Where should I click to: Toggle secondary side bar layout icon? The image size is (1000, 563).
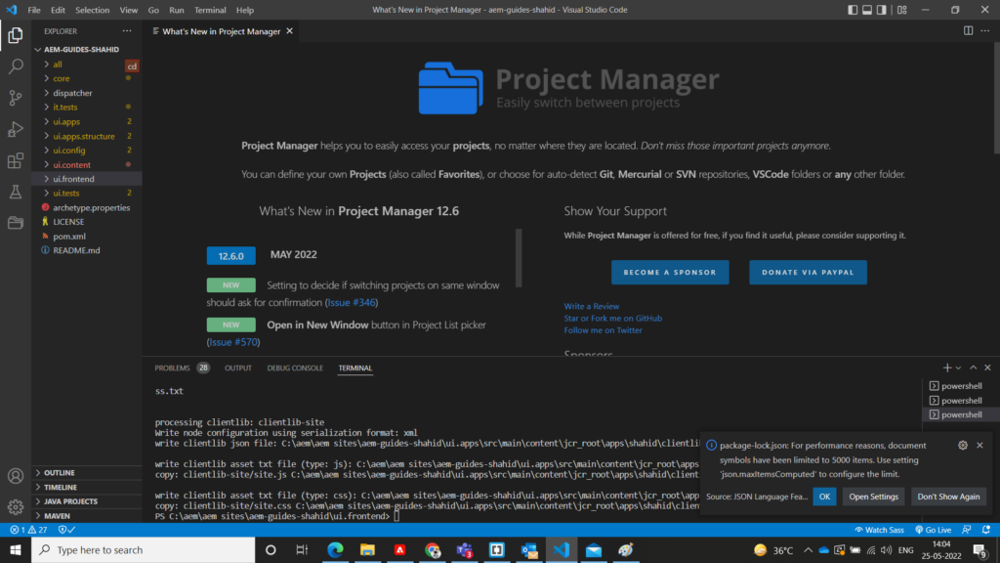pos(882,10)
